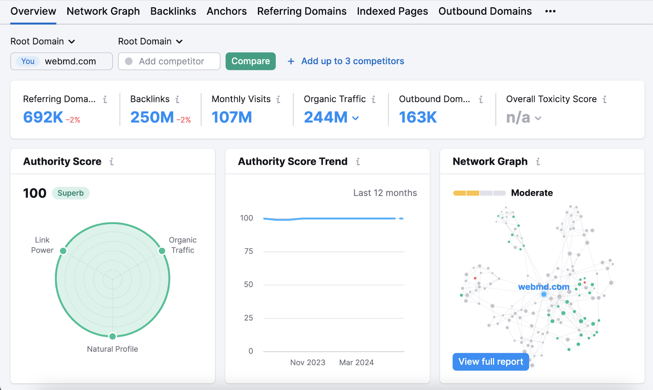Open the Authority Score info tooltip

[111, 161]
